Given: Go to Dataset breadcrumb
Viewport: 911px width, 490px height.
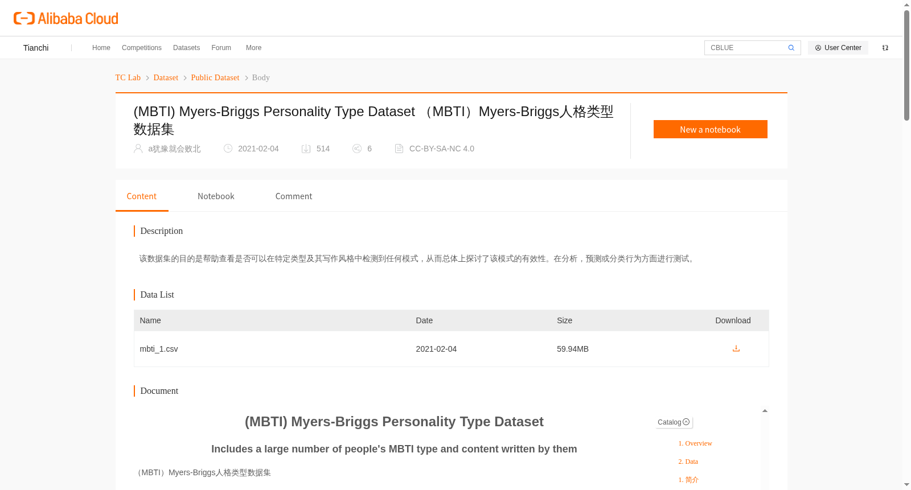Looking at the screenshot, I should [x=166, y=77].
